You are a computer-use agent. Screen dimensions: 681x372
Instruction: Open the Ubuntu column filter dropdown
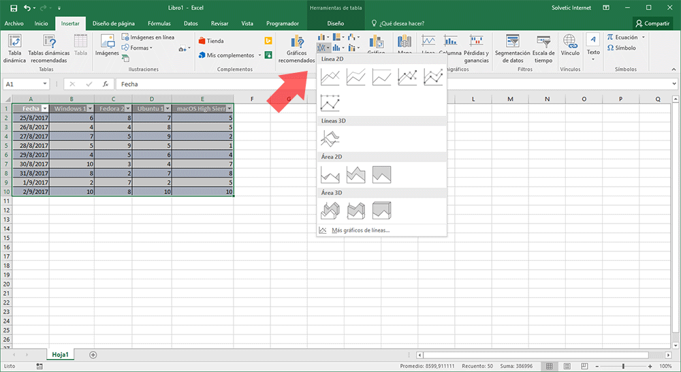tap(168, 108)
